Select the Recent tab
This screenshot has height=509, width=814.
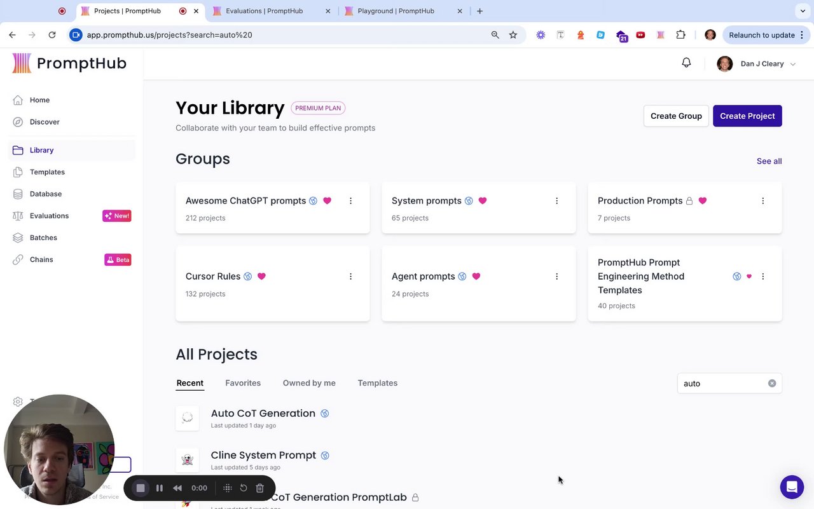point(190,383)
